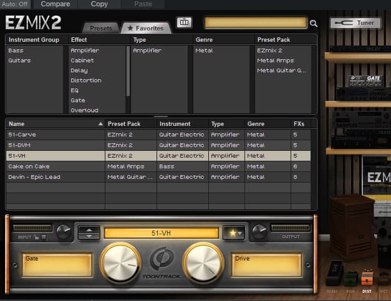Toggle the small square input button
The height and width of the screenshot is (301, 391).
click(44, 237)
